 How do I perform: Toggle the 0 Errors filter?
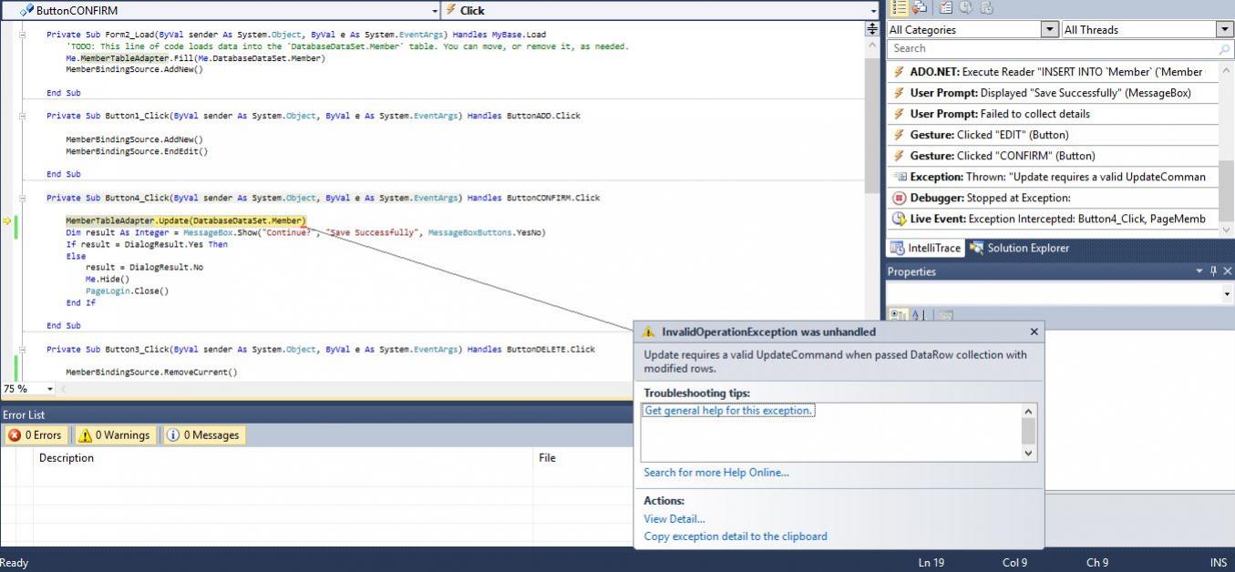35,435
